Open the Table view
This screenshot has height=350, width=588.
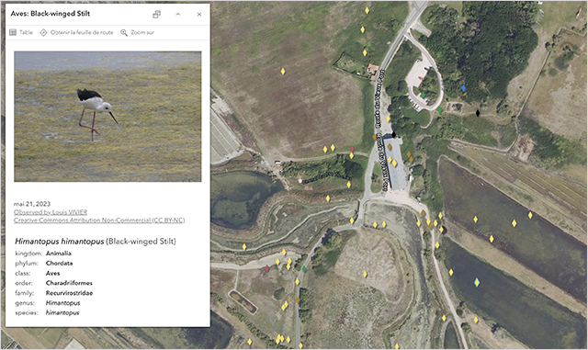click(21, 33)
